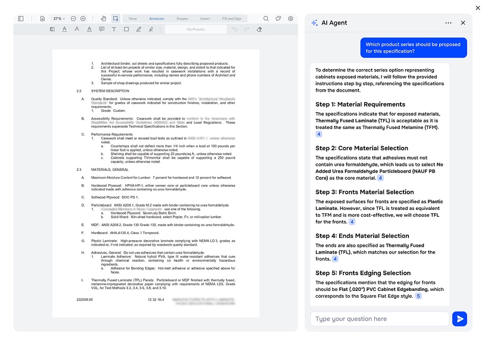
Task: Select the rectangle annotation tool
Action: tap(126, 30)
